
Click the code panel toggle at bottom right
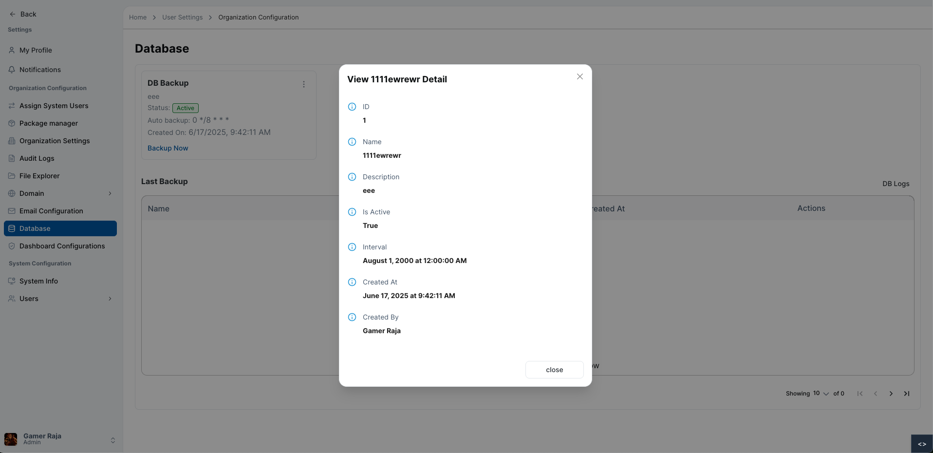tap(923, 444)
